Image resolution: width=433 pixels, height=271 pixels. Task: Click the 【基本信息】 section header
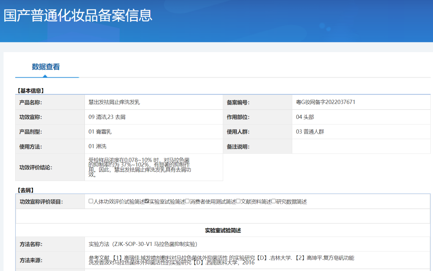coord(29,90)
